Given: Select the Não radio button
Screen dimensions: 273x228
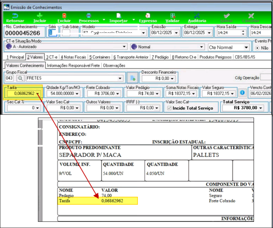Looking at the screenshot, I should pyautogui.click(x=258, y=48).
